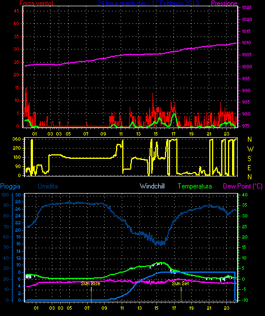
Task: Select the 'Windchill' legend label
Action: (152, 186)
